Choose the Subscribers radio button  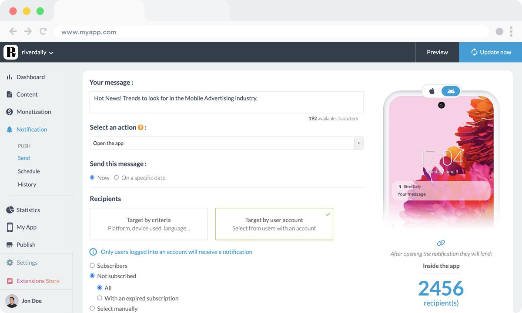pos(92,266)
